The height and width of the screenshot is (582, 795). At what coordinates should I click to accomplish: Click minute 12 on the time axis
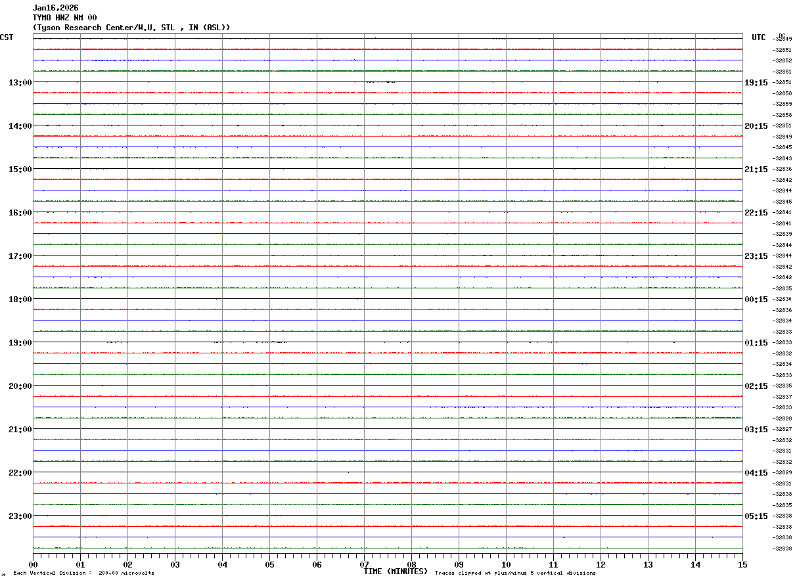coord(601,564)
